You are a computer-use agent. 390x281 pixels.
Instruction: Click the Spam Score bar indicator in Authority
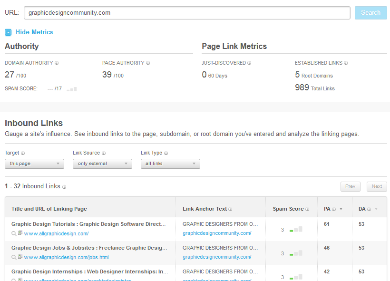tap(72, 89)
